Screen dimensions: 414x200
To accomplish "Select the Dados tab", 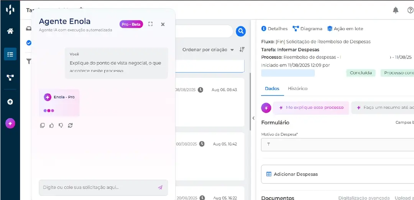I will (x=272, y=89).
